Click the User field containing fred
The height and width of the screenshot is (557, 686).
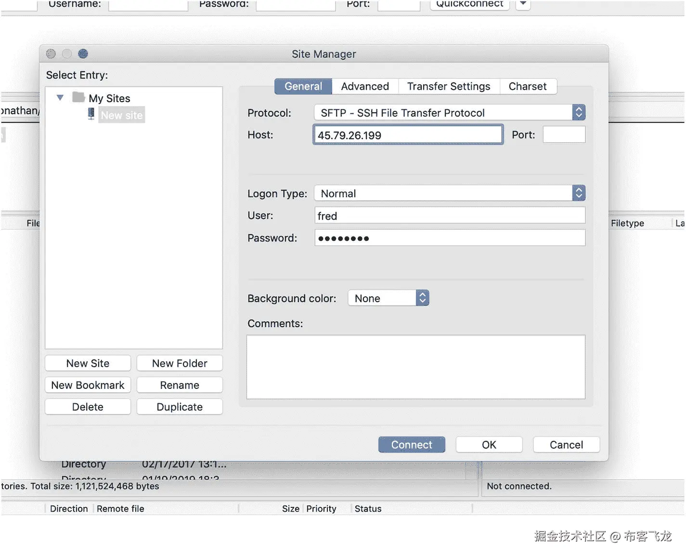(450, 215)
